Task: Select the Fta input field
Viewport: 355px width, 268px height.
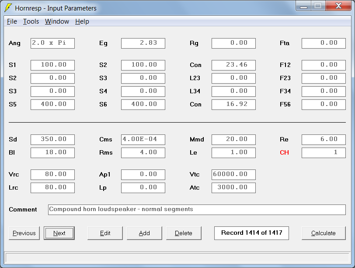Action: pos(324,43)
